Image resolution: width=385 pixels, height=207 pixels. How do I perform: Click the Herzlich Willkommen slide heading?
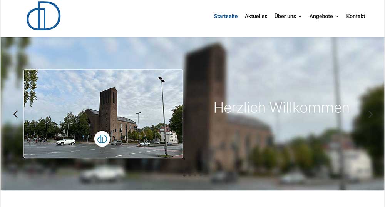point(281,108)
